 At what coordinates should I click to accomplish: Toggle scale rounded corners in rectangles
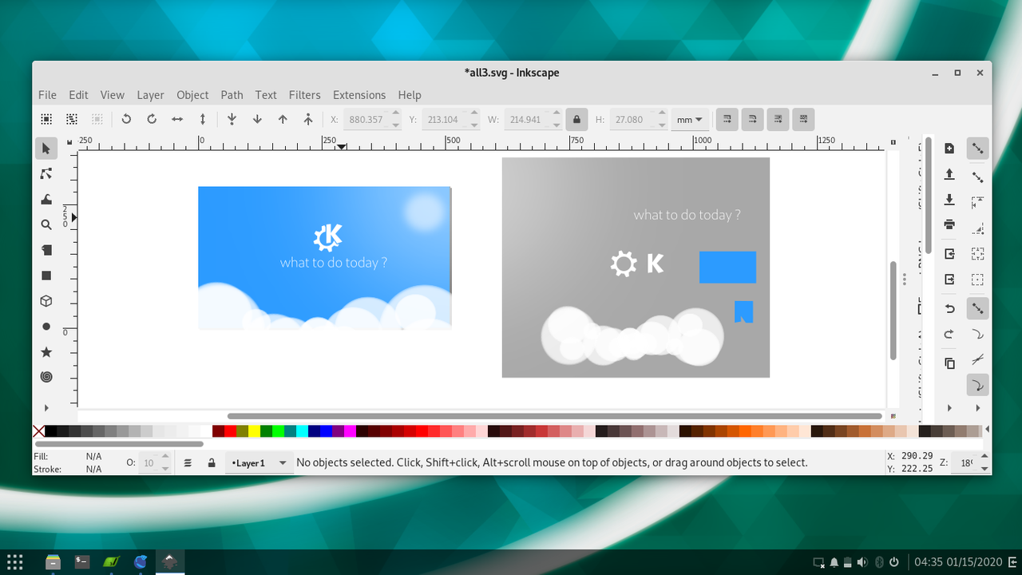pos(752,119)
